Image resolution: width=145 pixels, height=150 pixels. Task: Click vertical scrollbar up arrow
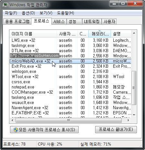(x=134, y=33)
